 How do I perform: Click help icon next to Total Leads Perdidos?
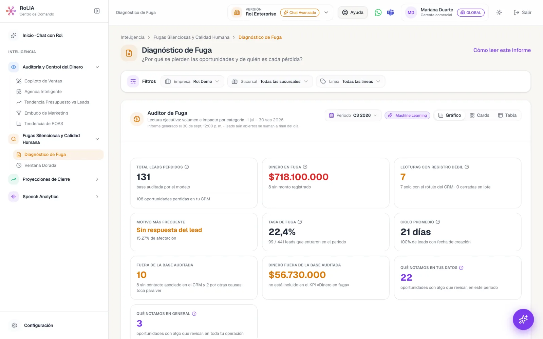click(187, 167)
